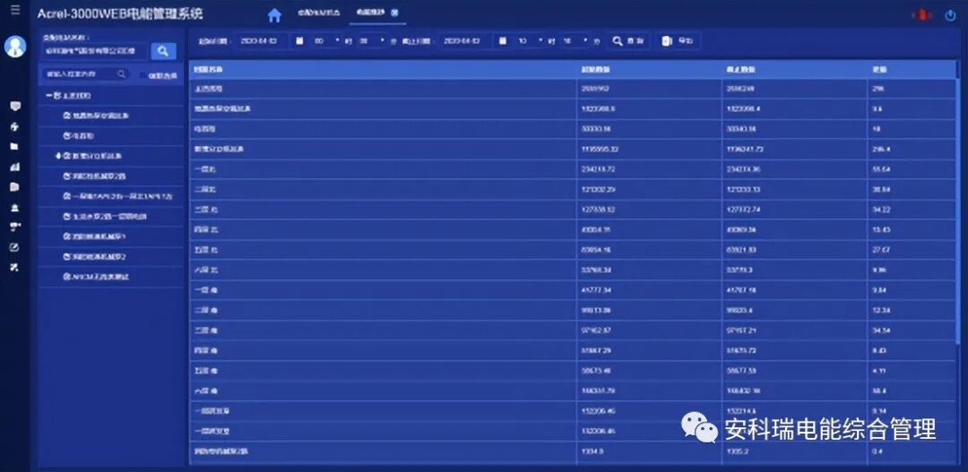The height and width of the screenshot is (472, 968).
Task: Open the bottom tools icon in the left sidebar
Action: pos(15,267)
